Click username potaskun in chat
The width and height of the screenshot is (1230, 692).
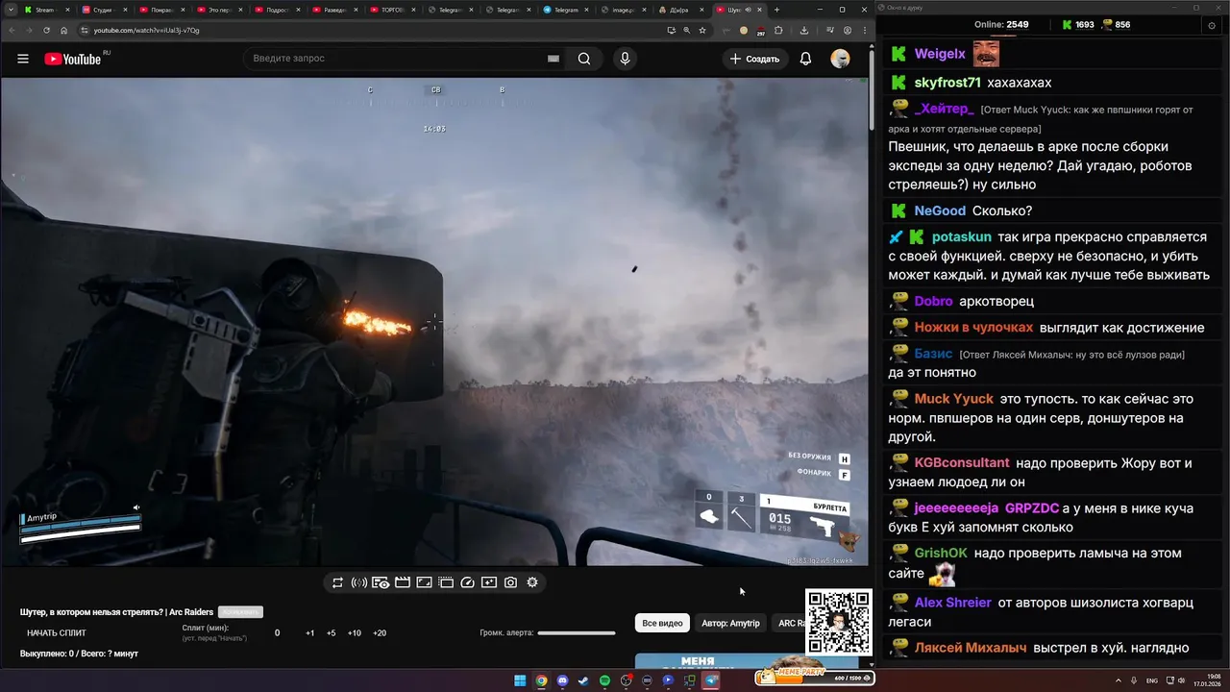point(962,236)
